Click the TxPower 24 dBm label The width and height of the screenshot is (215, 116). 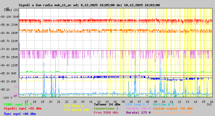[107, 104]
